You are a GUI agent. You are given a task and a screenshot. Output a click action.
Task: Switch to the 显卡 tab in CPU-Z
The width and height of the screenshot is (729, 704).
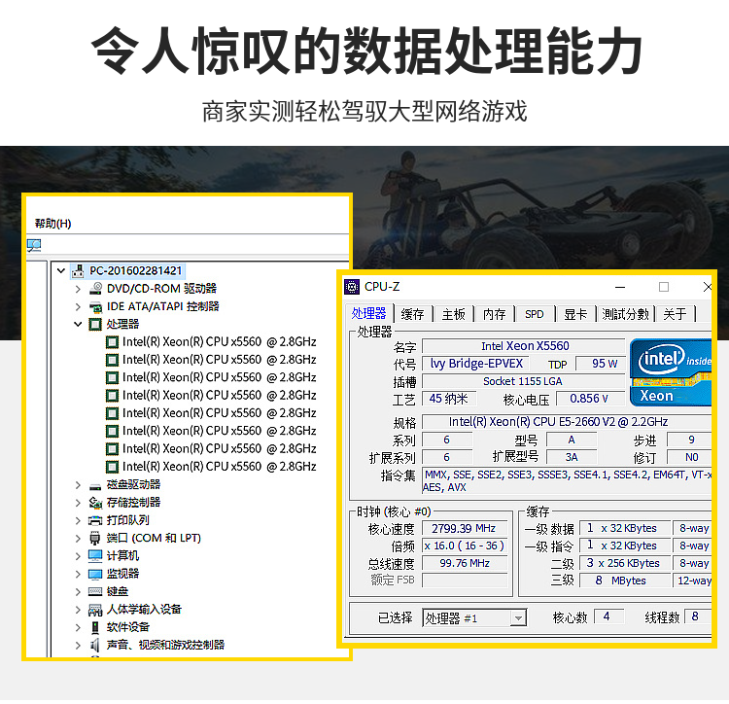click(x=575, y=314)
